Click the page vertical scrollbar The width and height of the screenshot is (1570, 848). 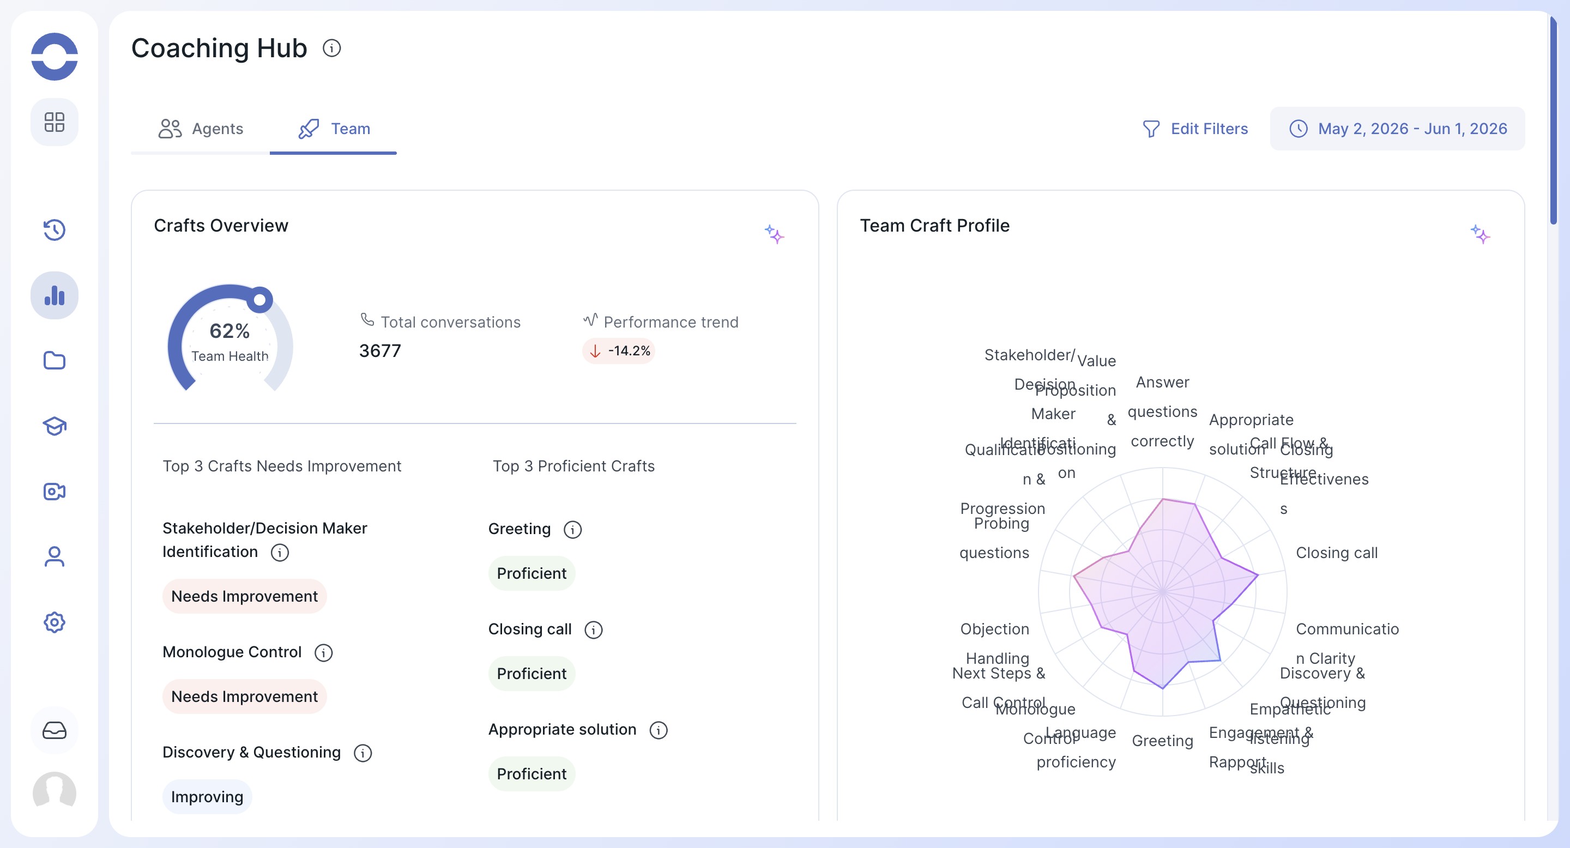[1554, 122]
